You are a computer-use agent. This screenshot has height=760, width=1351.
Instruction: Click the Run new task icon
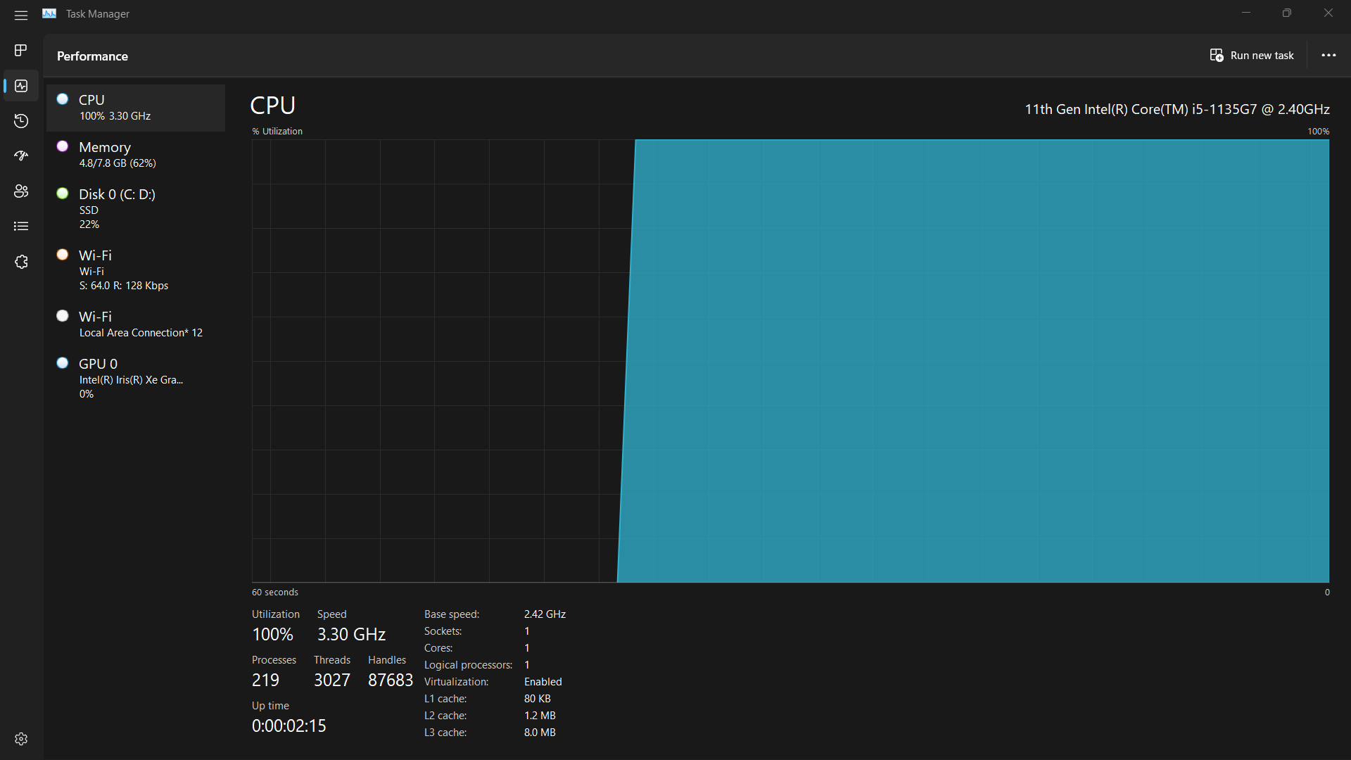pyautogui.click(x=1217, y=55)
